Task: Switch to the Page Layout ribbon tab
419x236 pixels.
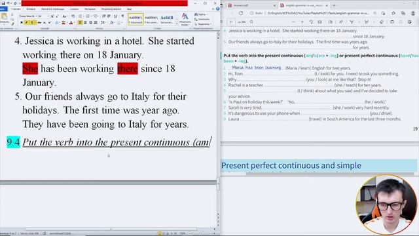Action: [x=52, y=9]
